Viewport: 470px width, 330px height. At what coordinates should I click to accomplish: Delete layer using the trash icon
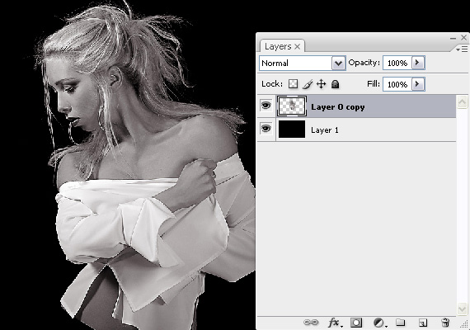click(x=445, y=323)
